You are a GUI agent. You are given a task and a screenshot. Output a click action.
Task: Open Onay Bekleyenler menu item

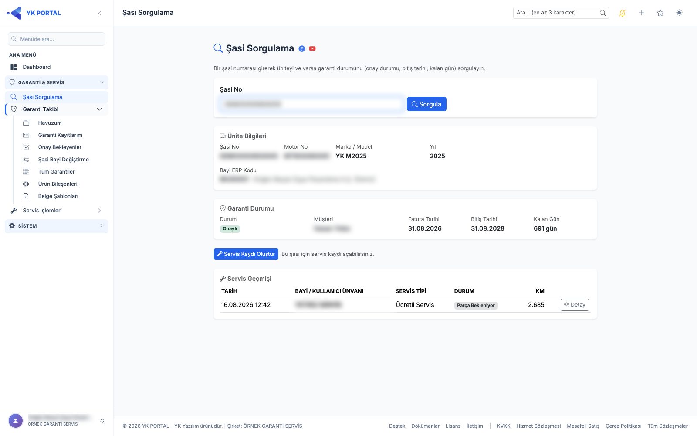(60, 147)
